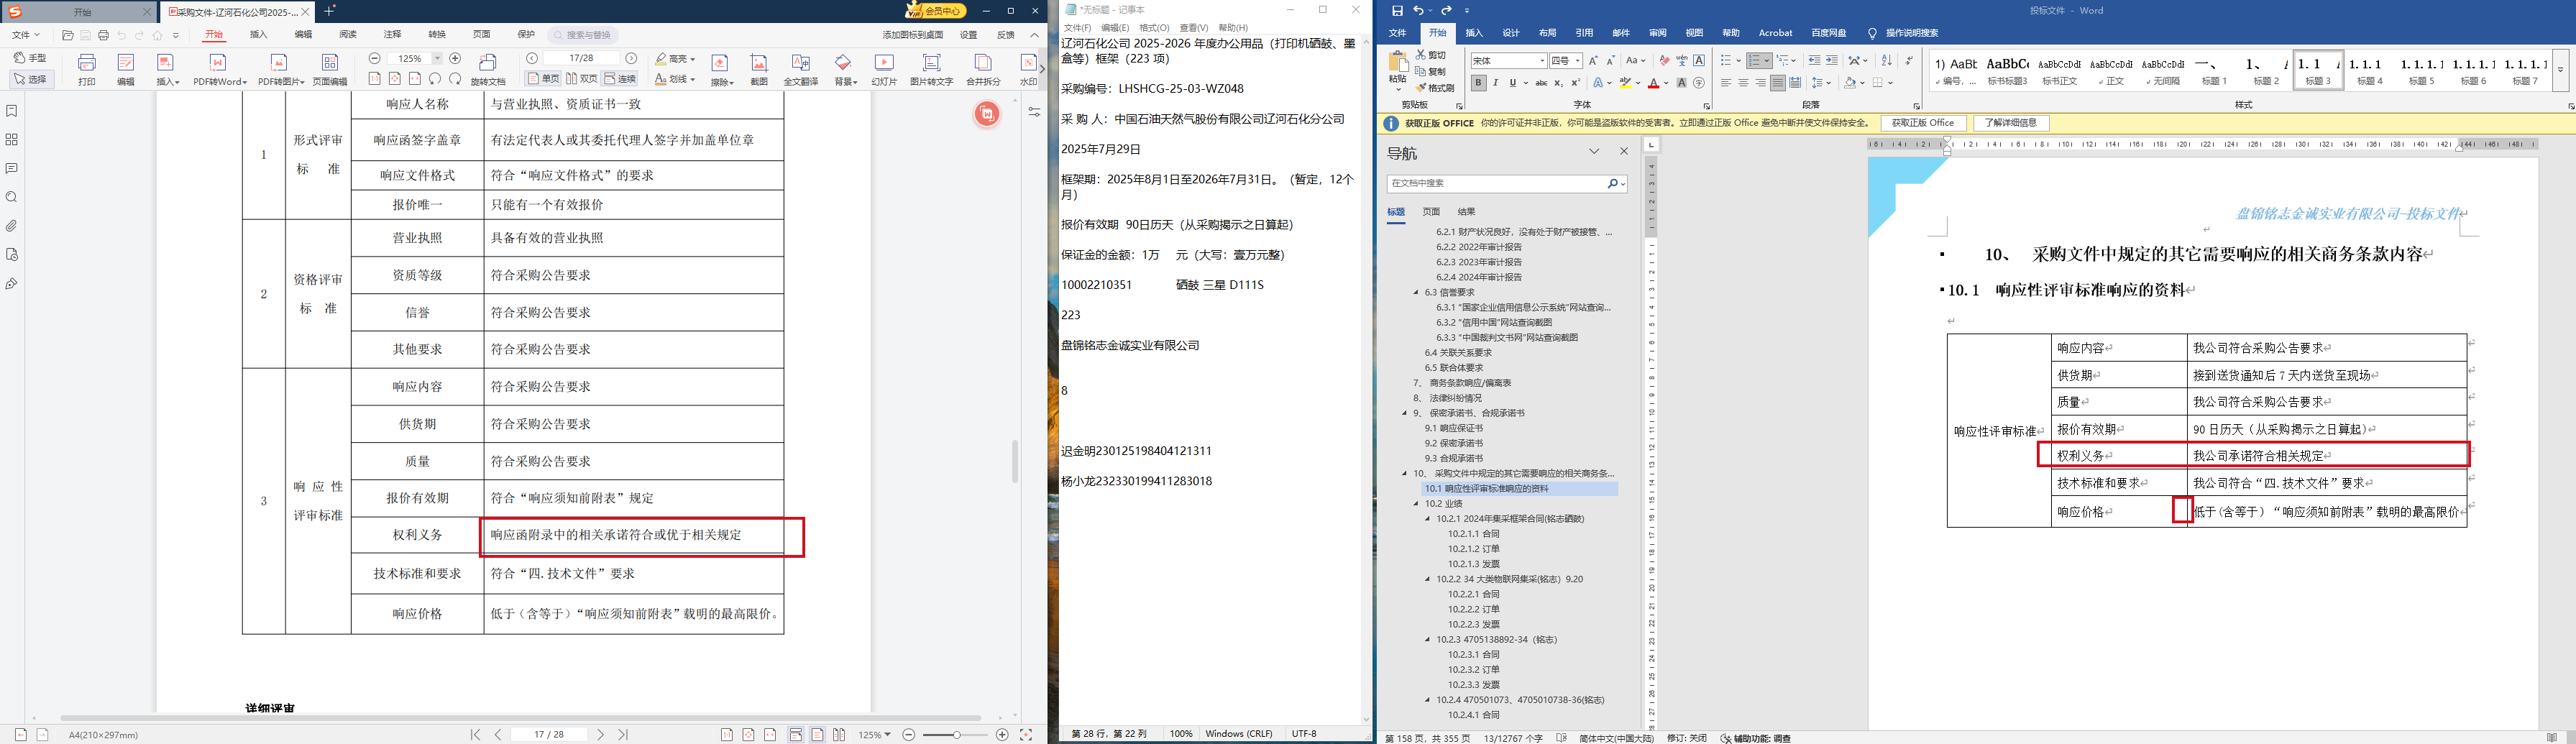2576x744 pixels.
Task: Save the Word document with the floppy icon
Action: 1397,10
